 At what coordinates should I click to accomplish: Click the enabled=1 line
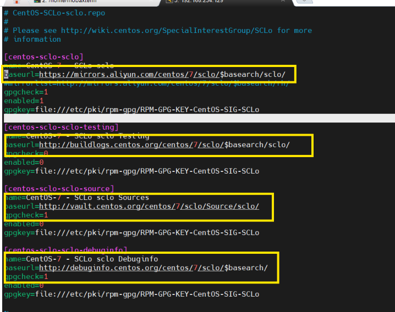(24, 101)
